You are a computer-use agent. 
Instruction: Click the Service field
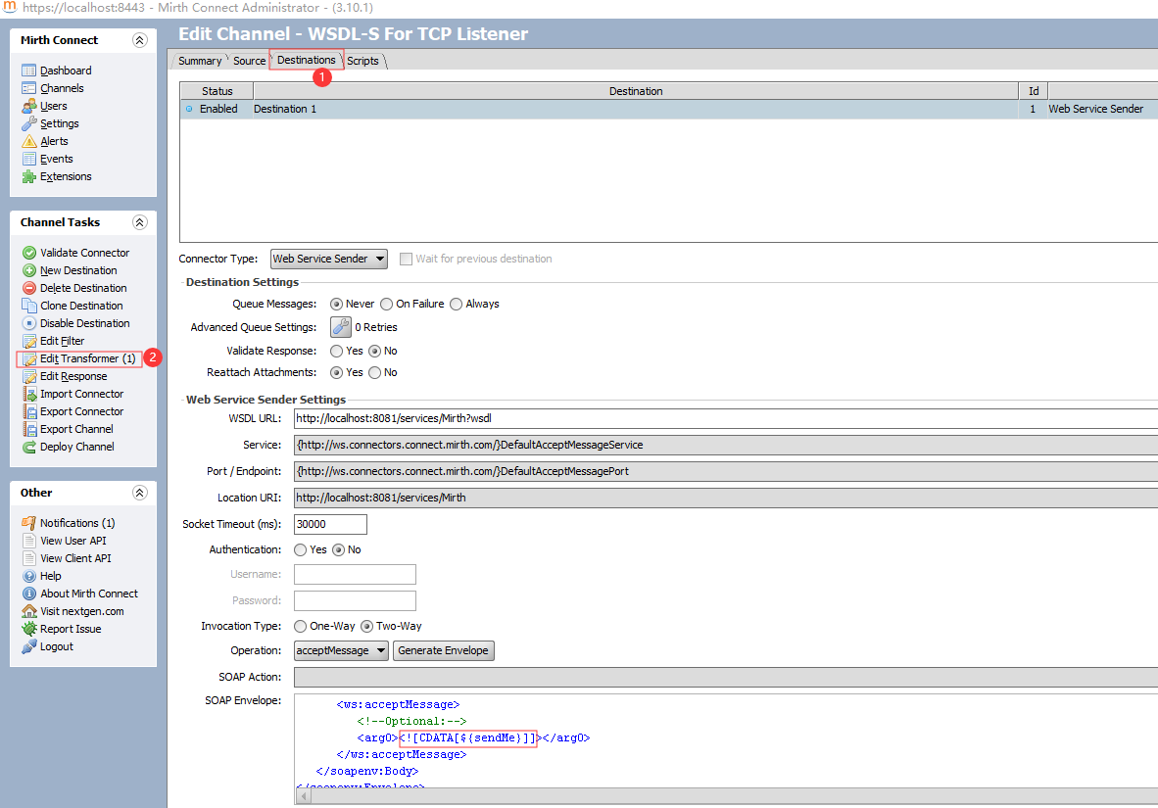pyautogui.click(x=726, y=446)
